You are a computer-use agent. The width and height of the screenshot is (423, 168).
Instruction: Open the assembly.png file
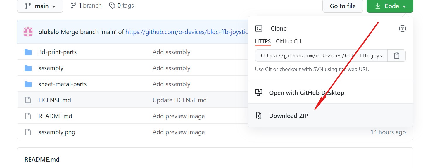(57, 132)
